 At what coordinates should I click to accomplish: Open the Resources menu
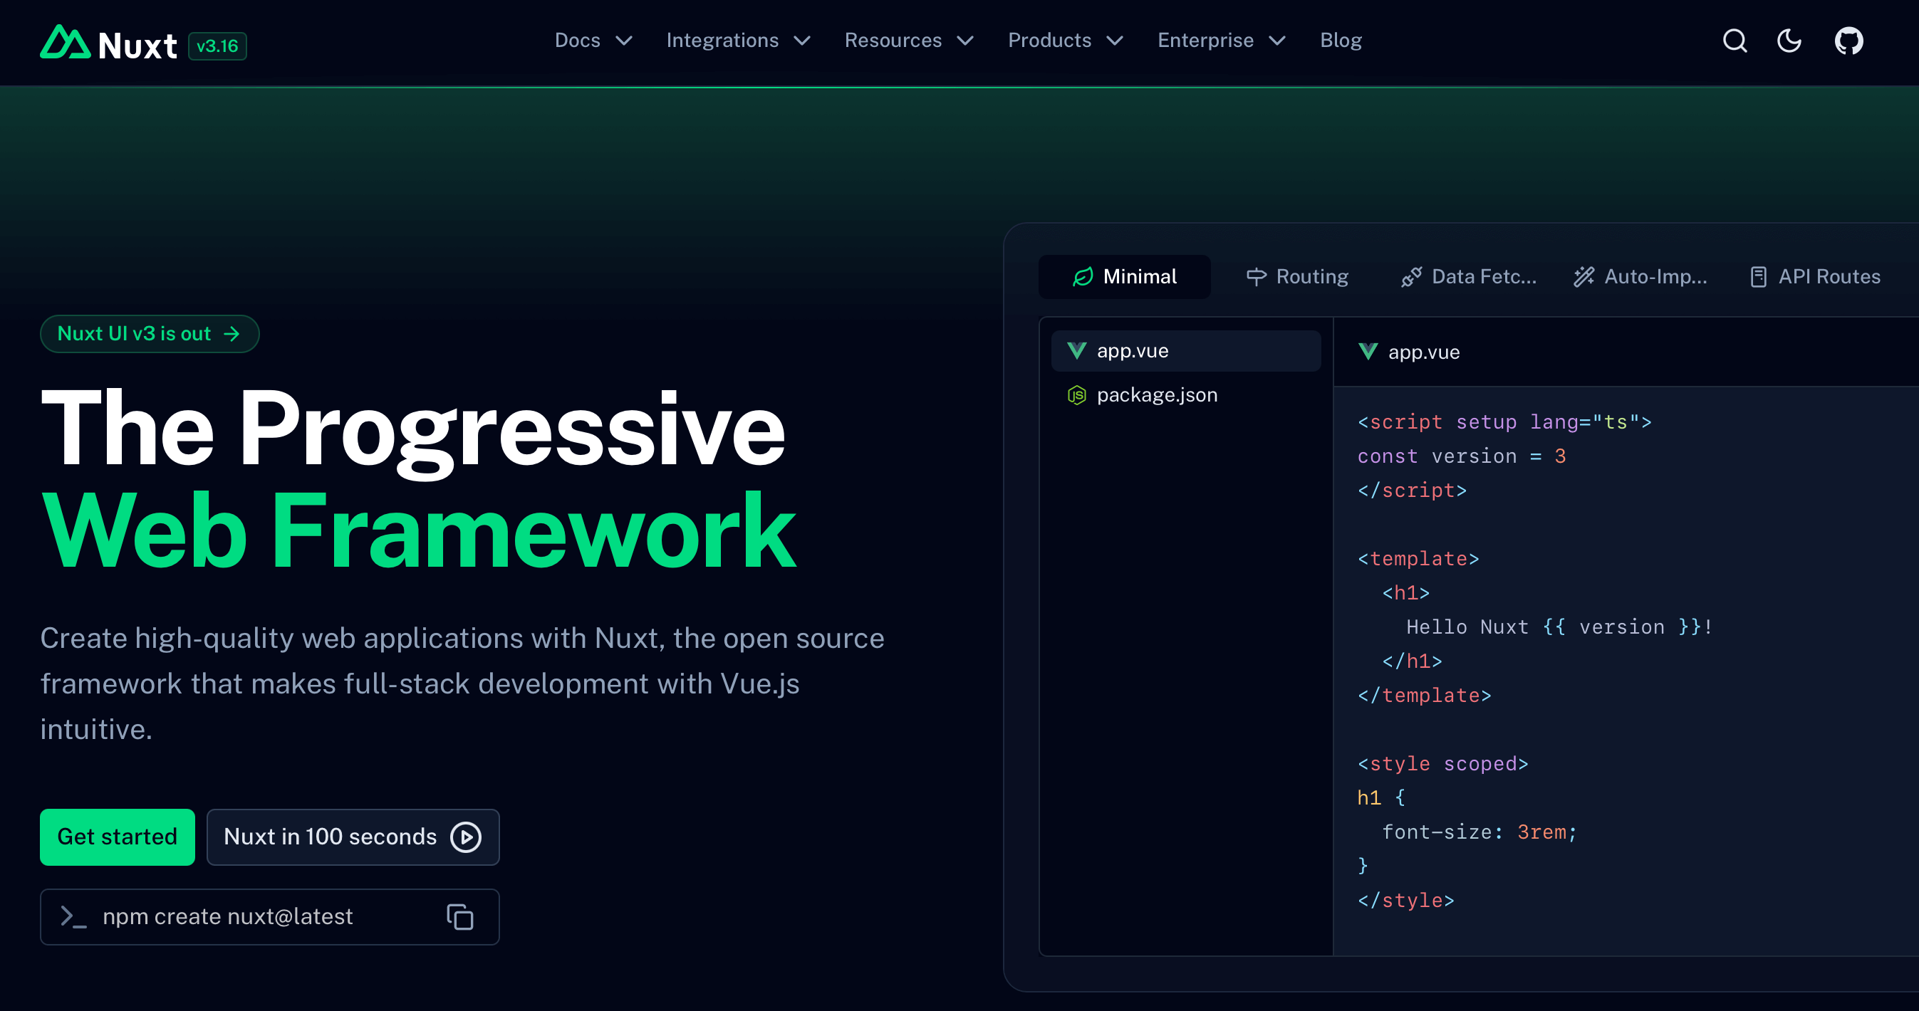point(909,40)
